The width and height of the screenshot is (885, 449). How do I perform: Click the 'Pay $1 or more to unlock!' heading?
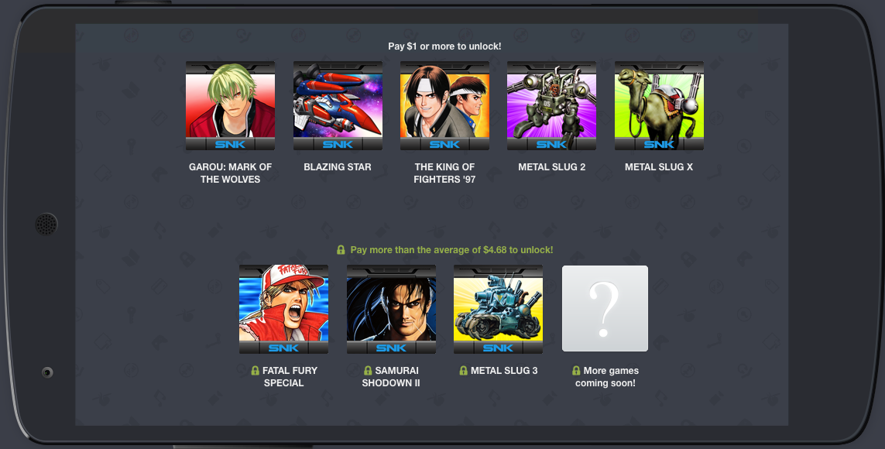tap(444, 46)
